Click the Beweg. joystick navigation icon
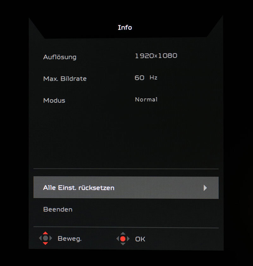The width and height of the screenshot is (253, 266). point(46,238)
